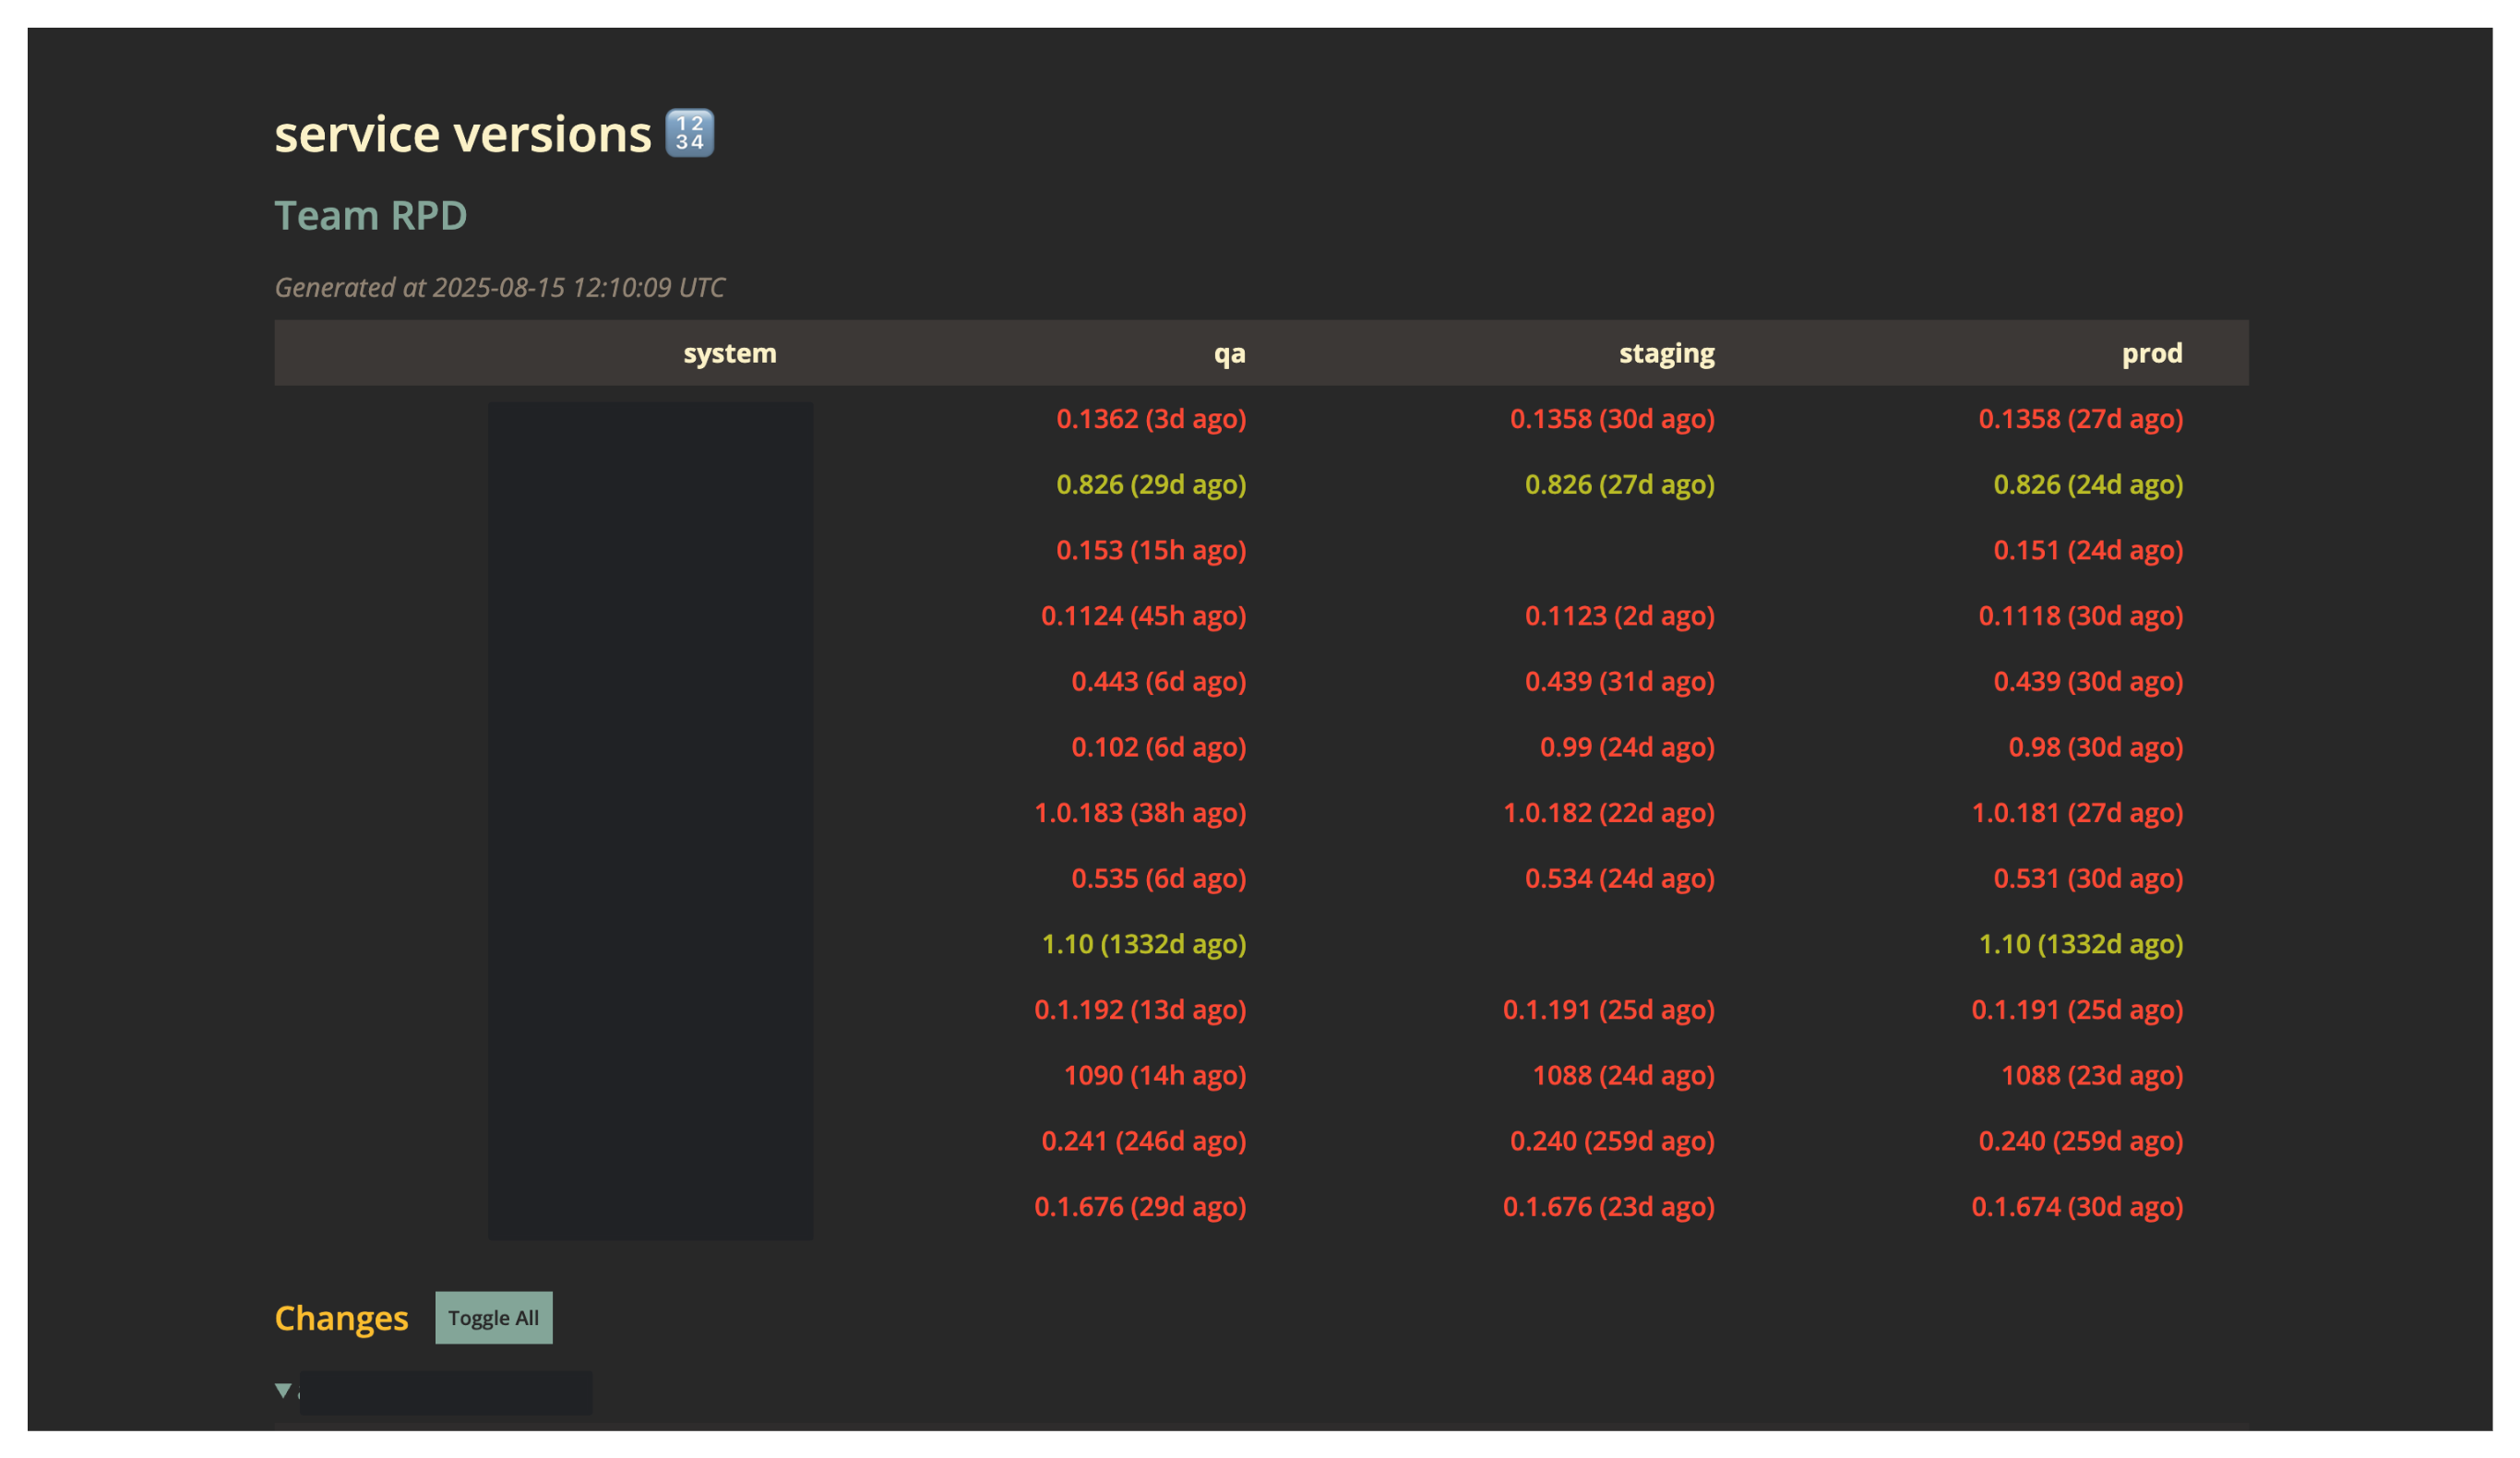Click the staging column header
2520x1458 pixels.
(1666, 352)
